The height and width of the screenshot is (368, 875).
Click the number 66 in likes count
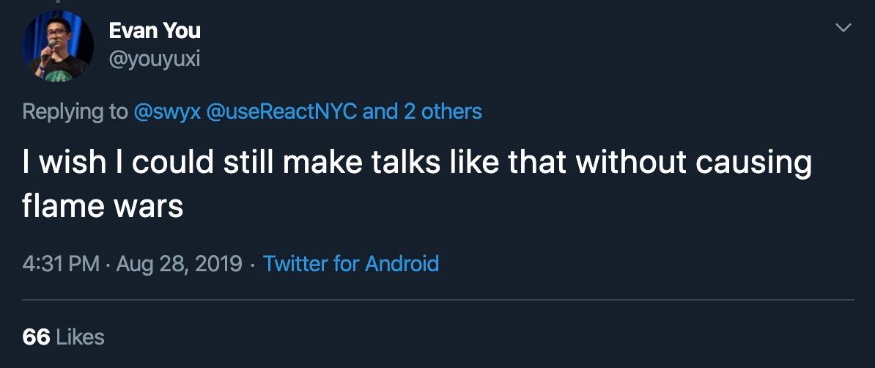pyautogui.click(x=36, y=336)
